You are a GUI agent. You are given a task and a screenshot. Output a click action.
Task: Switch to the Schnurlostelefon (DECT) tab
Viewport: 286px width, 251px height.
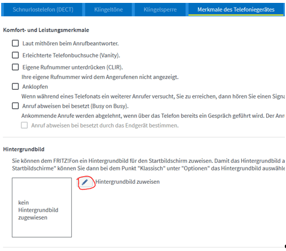point(43,9)
